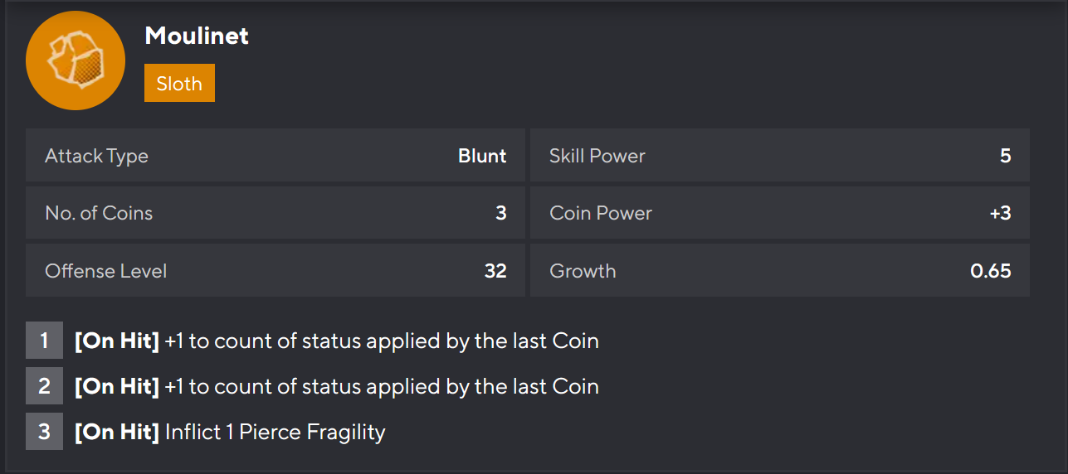The width and height of the screenshot is (1068, 474).
Task: Click the Coin Power label
Action: [601, 213]
